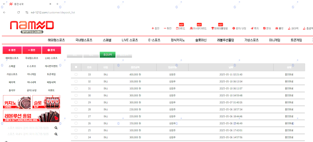Screen dimensions: 313x142
Task: Click the 미니게임 link in sidebar
Action: [x=31, y=74]
